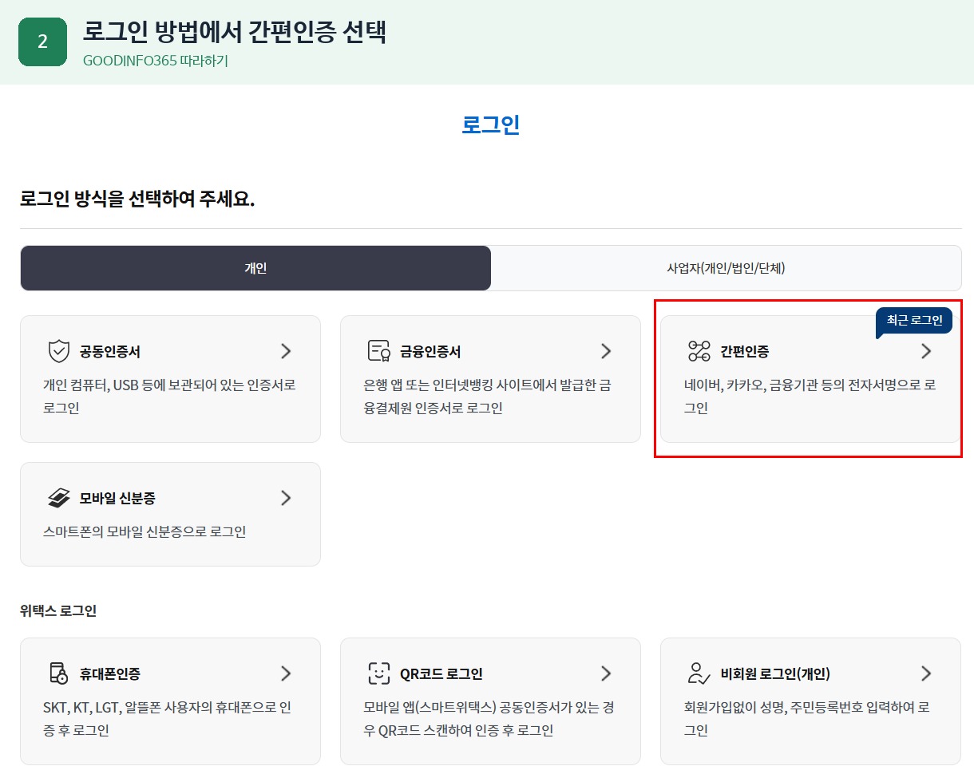The height and width of the screenshot is (770, 974).
Task: Click the person-check icon for 비회원 로그인
Action: click(x=699, y=673)
